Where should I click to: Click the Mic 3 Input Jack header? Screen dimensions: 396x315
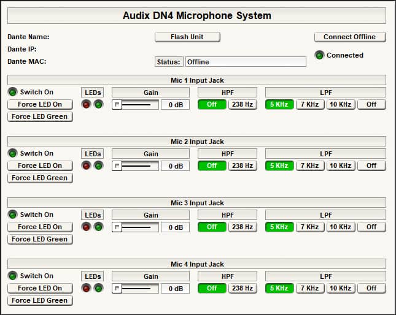[x=196, y=203]
